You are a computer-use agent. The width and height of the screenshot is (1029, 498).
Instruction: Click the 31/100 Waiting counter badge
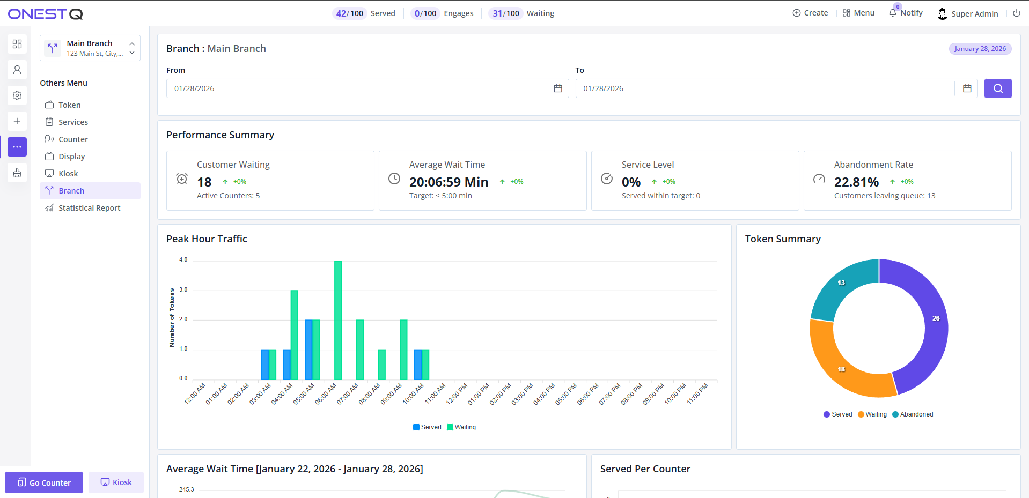[x=506, y=13]
